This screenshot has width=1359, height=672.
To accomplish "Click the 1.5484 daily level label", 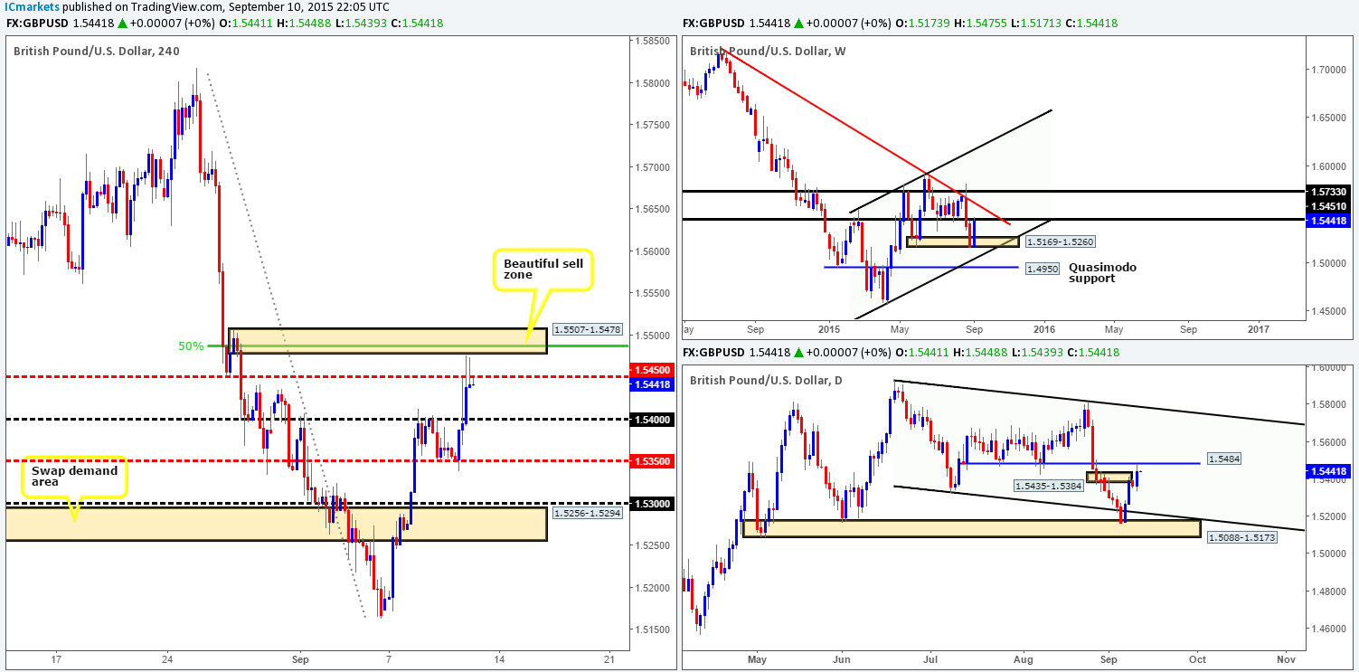I will [1225, 459].
